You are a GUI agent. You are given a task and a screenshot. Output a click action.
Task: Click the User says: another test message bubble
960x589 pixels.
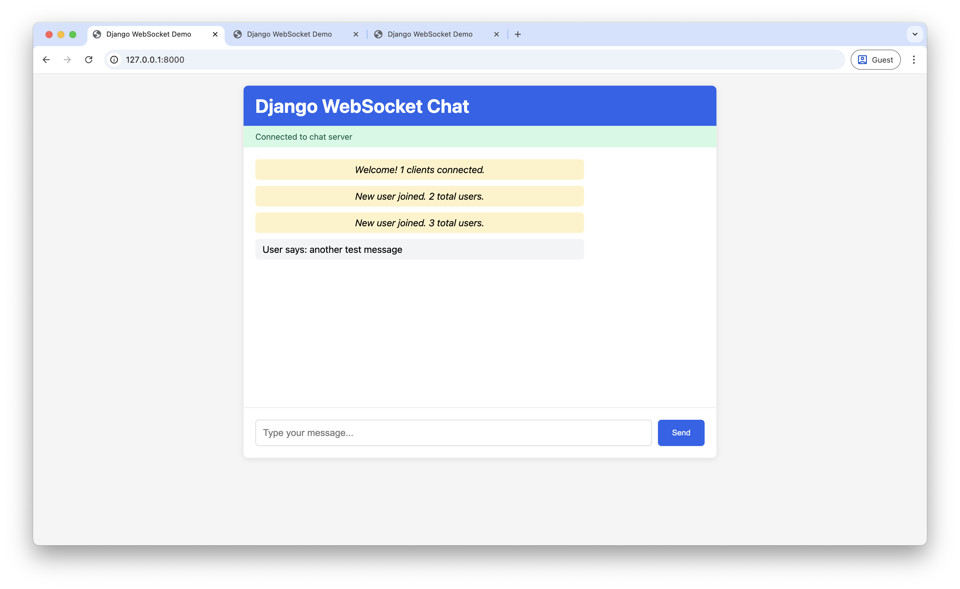point(419,249)
